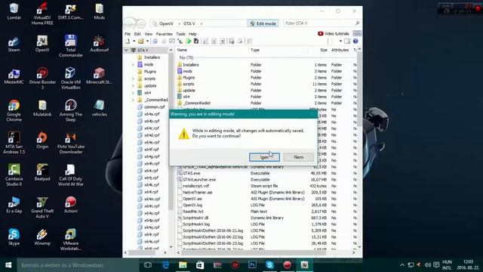The width and height of the screenshot is (483, 272).
Task: Select the Winamp desktop icon
Action: point(42,237)
